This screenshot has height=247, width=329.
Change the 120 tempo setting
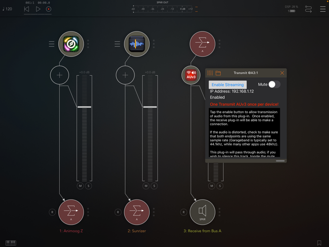point(8,9)
